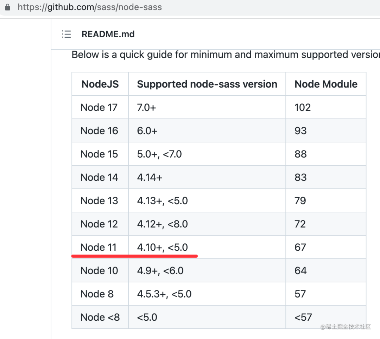Select the Supported node-sass version header

207,84
